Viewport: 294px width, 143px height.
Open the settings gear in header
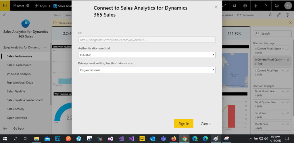(245, 5)
